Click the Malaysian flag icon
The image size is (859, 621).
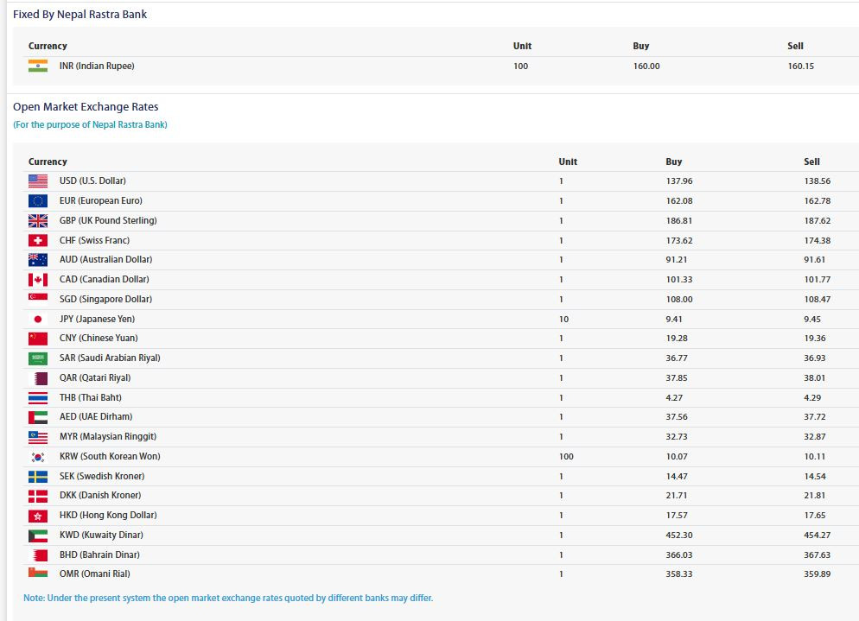38,437
